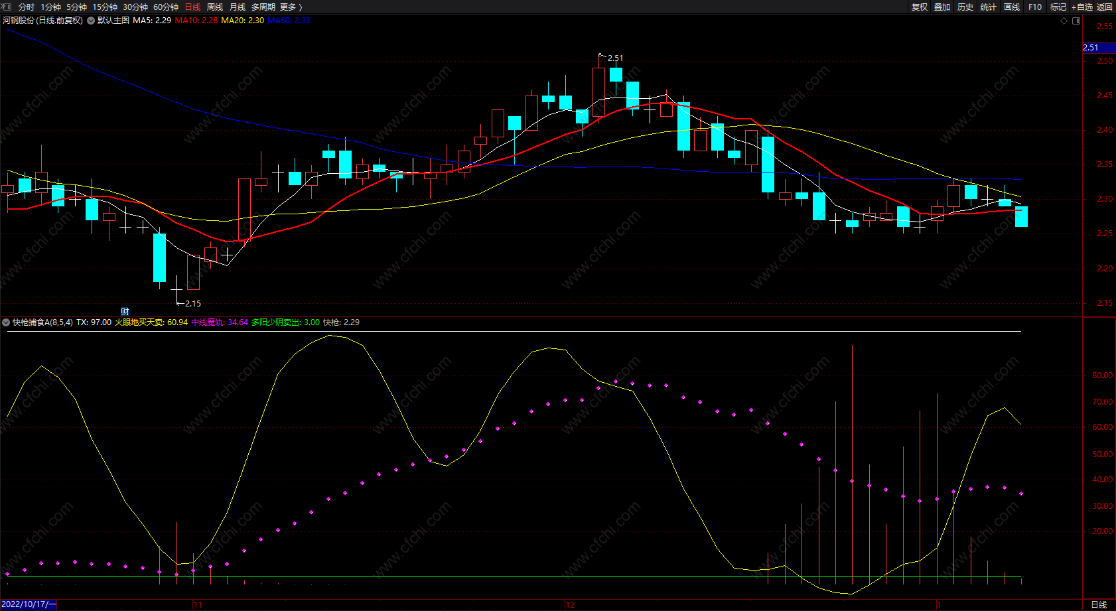The width and height of the screenshot is (1116, 611).
Task: Select the 60分钟 period tab
Action: coord(165,7)
